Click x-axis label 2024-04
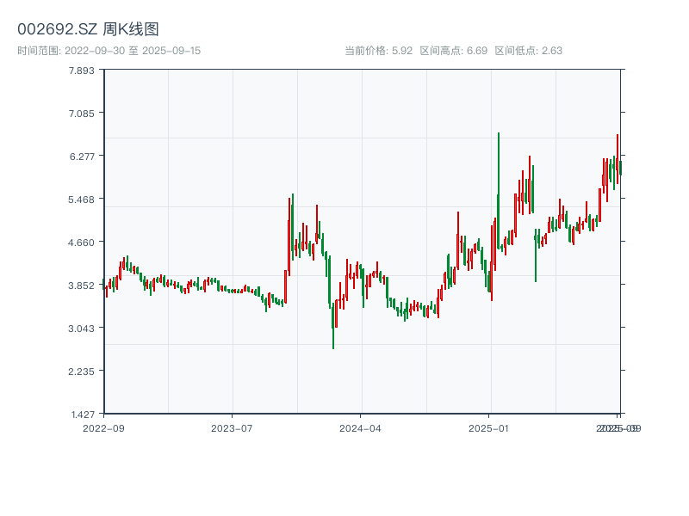The width and height of the screenshot is (689, 516). click(x=360, y=428)
